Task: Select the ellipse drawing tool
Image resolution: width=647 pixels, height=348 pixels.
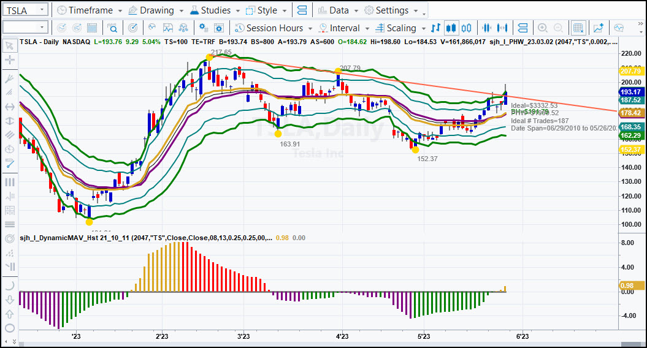Action: point(9,328)
